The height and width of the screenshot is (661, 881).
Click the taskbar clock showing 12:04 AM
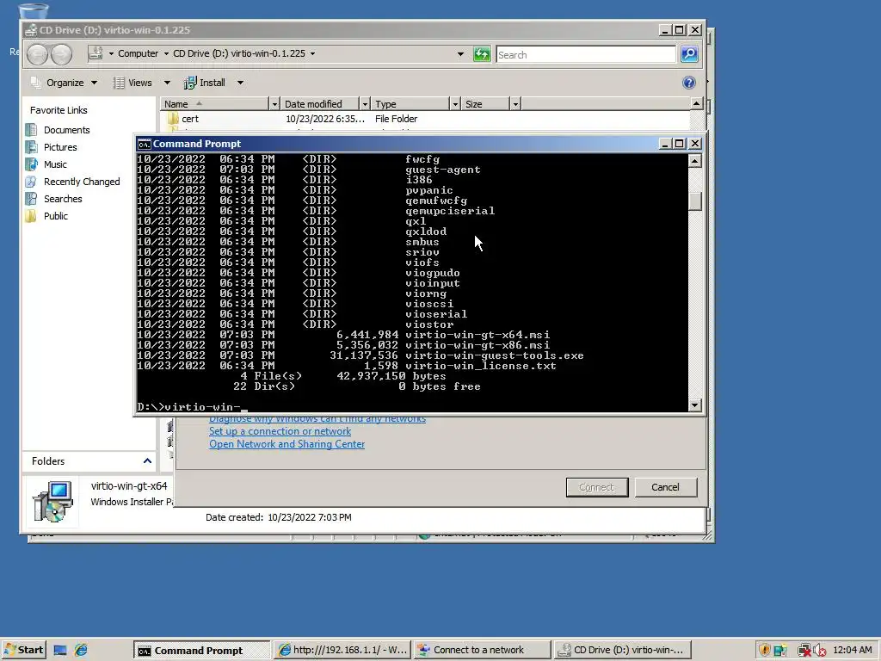coord(853,651)
